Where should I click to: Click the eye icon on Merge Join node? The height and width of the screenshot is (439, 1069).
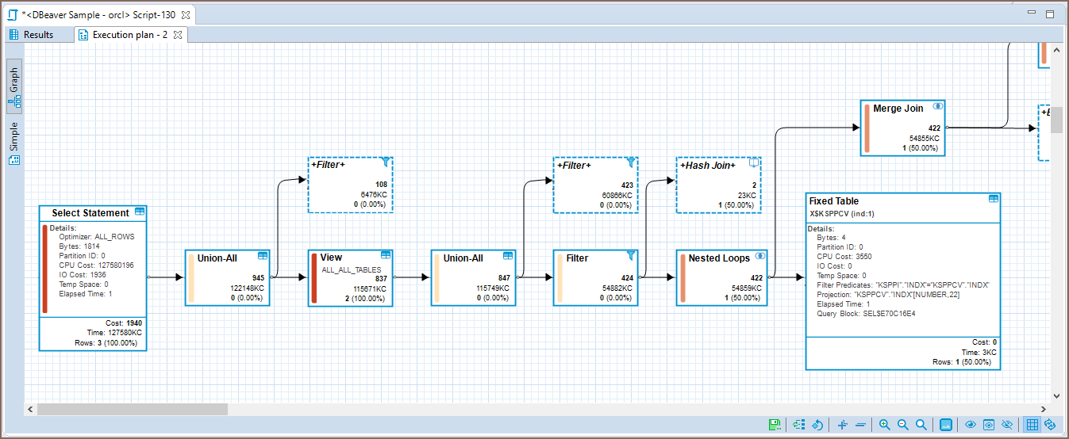click(x=938, y=106)
